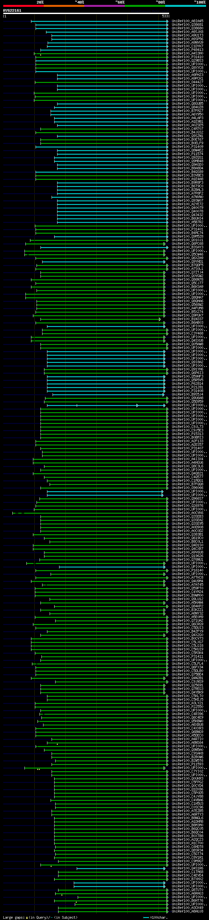The image size is (209, 920).
Task: Select UniRef100_A7NVN0 label
Action: pos(187,197)
